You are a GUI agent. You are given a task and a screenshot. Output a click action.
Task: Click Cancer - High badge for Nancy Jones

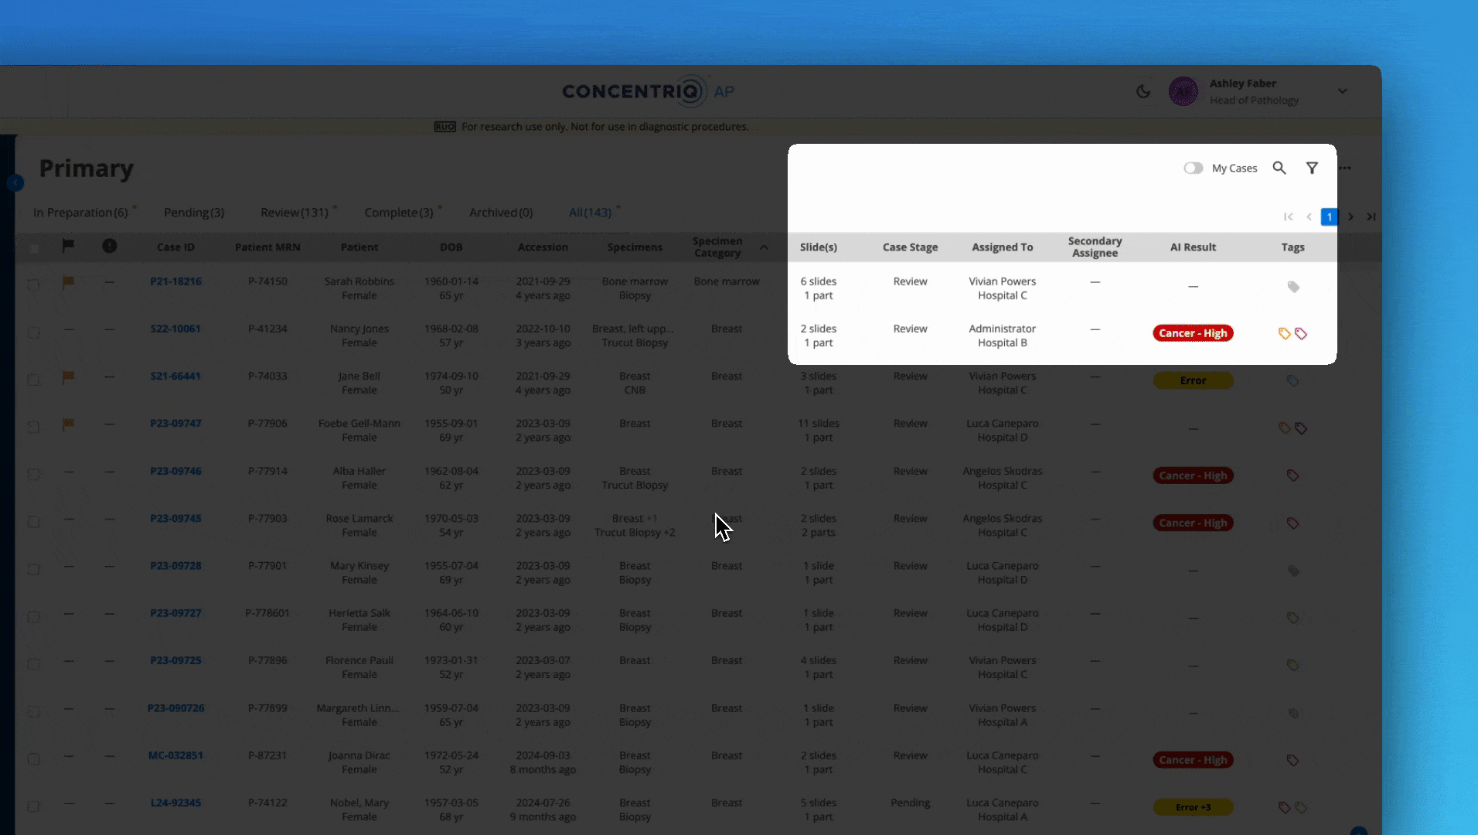pyautogui.click(x=1193, y=333)
